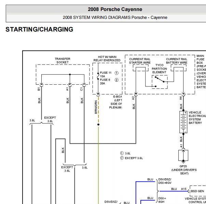
Task: Click the "E-BOX (LEFT SIDE OF PLENUM" label
Action: click(x=116, y=102)
